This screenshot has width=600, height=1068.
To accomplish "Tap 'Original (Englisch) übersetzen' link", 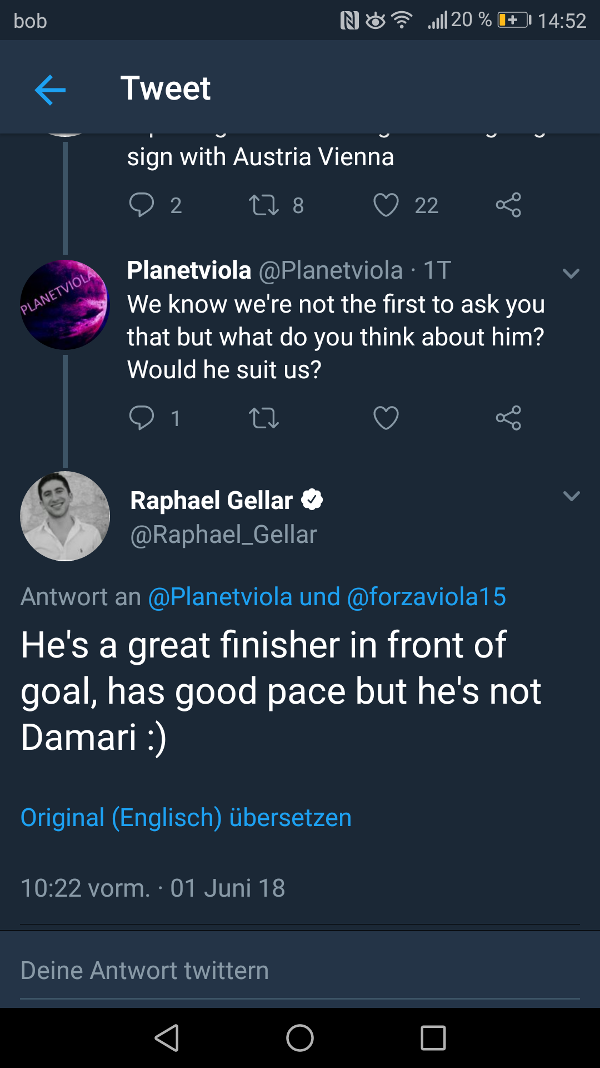I will coord(186,818).
